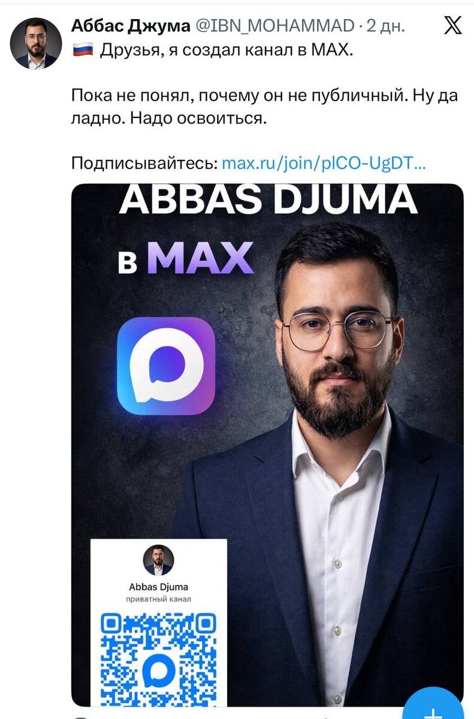Open the attached ABBAS DJUMA image

pos(268,445)
